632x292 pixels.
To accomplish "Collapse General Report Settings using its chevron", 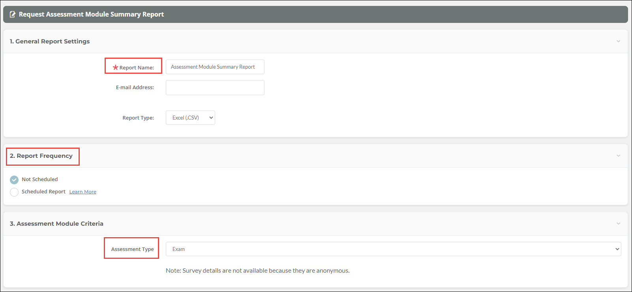I will pyautogui.click(x=618, y=41).
